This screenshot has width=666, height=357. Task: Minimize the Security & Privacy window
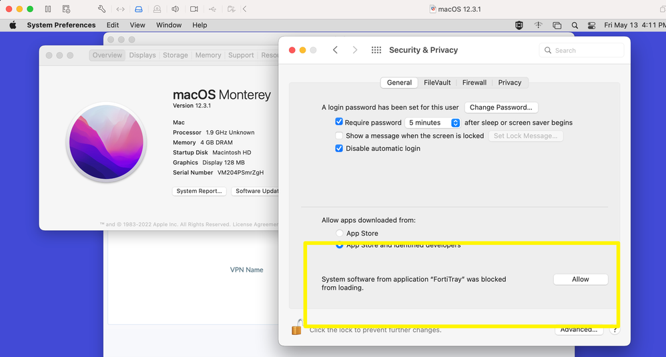click(302, 50)
